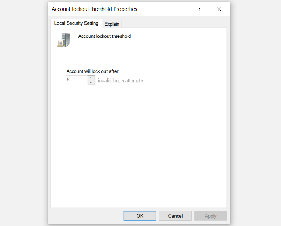The width and height of the screenshot is (281, 226).
Task: Switch to the Explain tab
Action: click(x=112, y=24)
